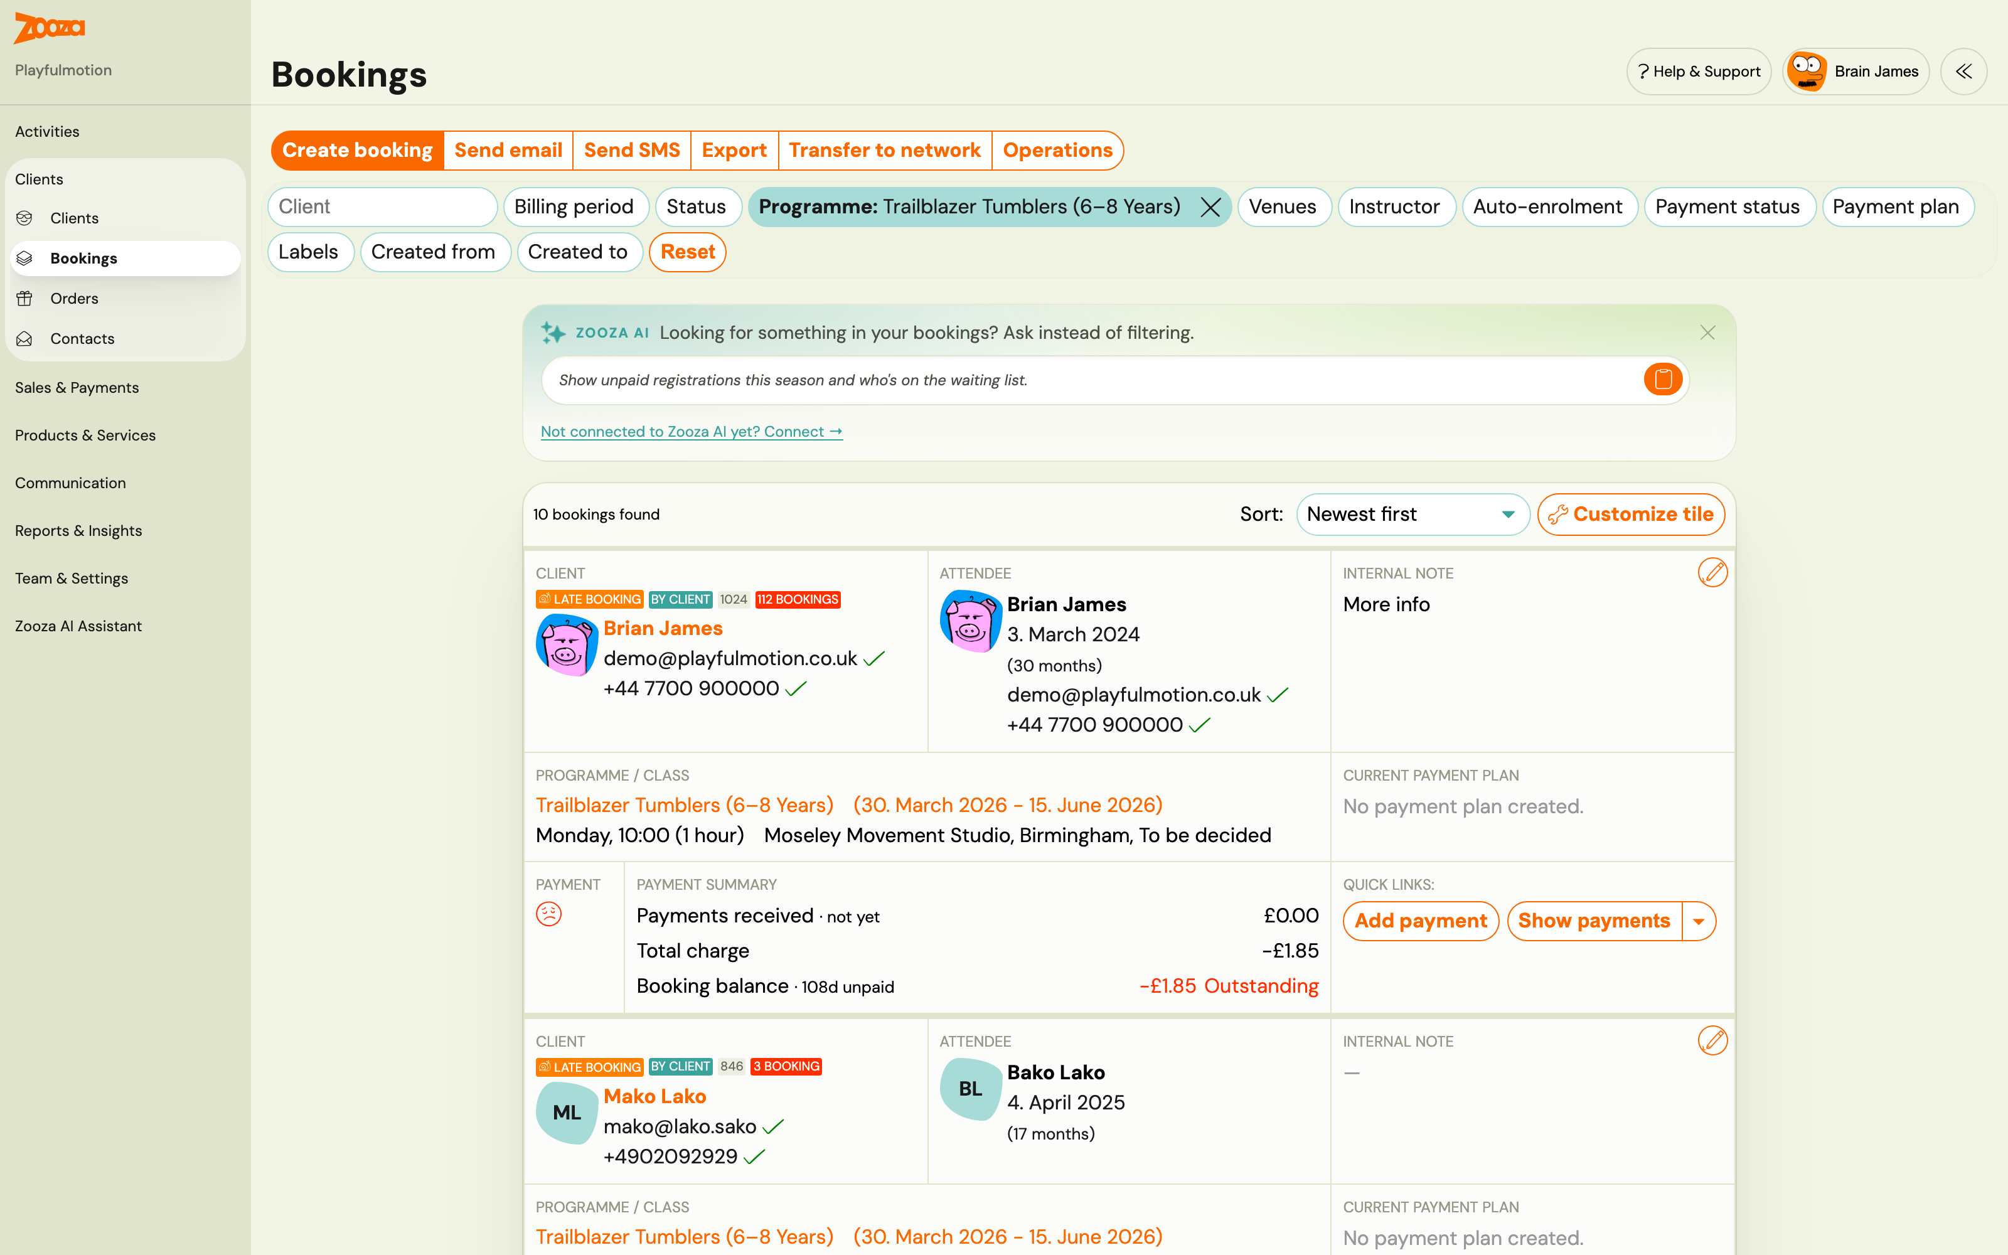Open first Trailblazer Tumblers programme link
The width and height of the screenshot is (2008, 1255).
(685, 805)
